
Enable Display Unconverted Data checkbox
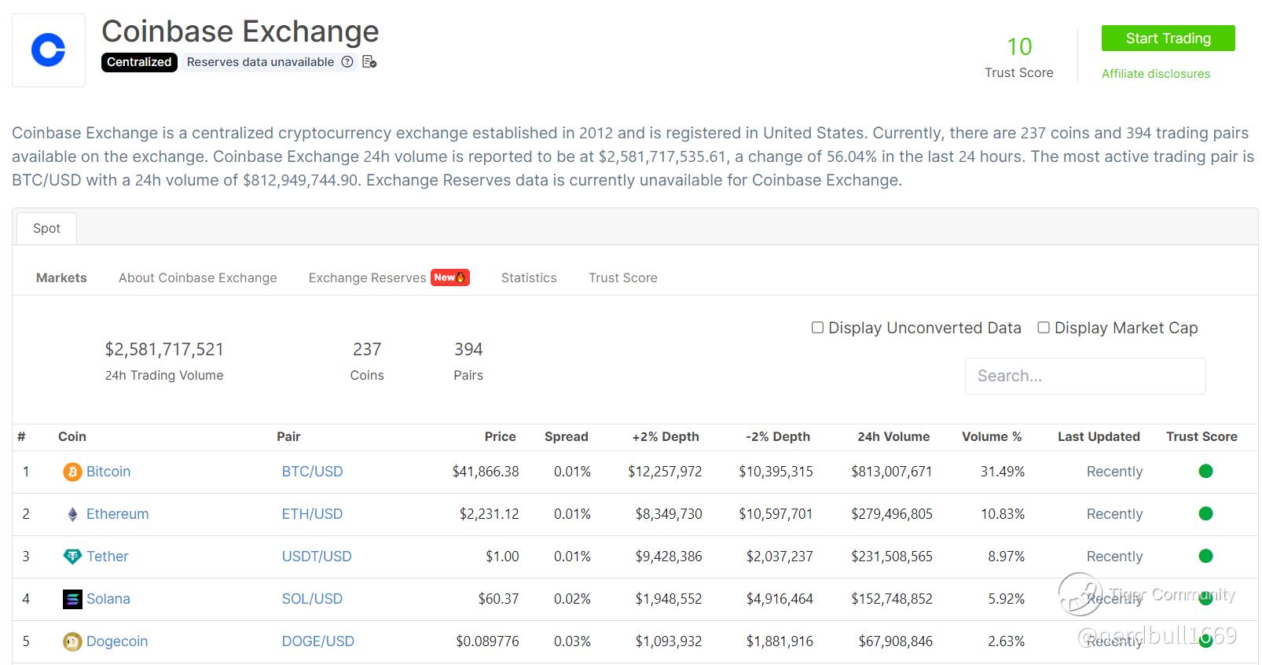(x=817, y=328)
